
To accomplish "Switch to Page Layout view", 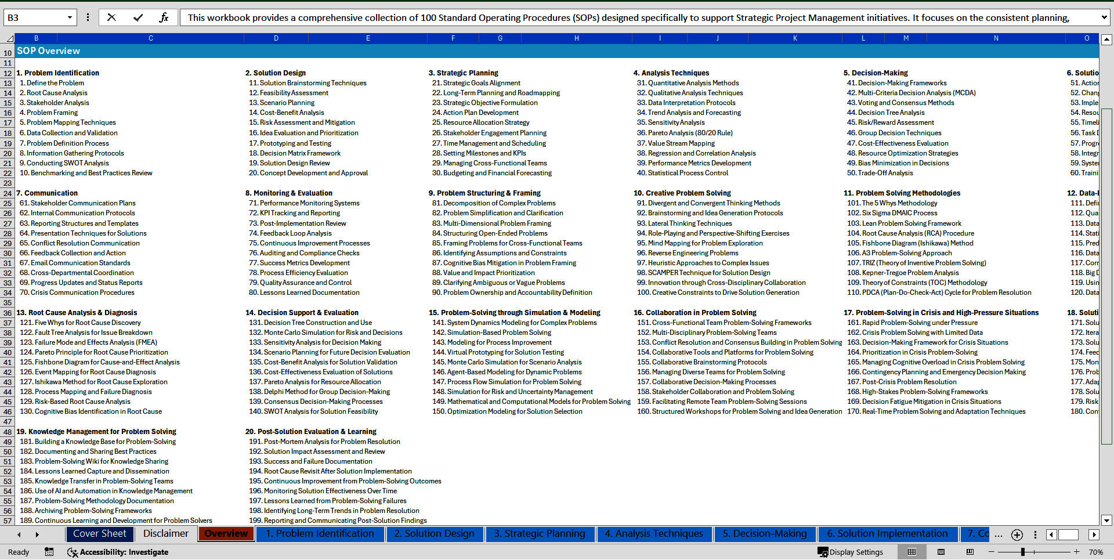I will point(941,552).
